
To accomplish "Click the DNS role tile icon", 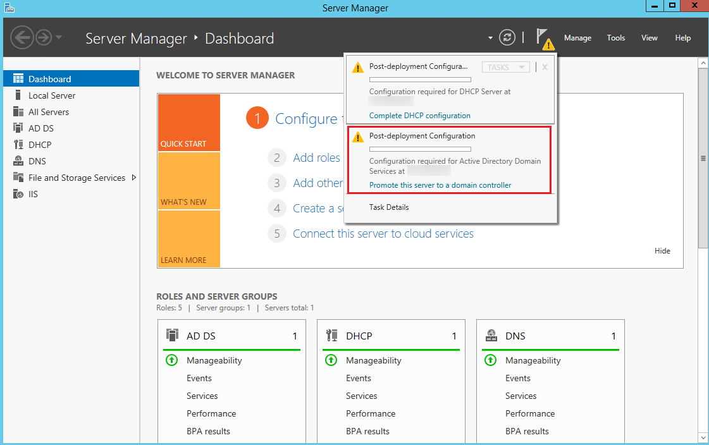I will [491, 335].
